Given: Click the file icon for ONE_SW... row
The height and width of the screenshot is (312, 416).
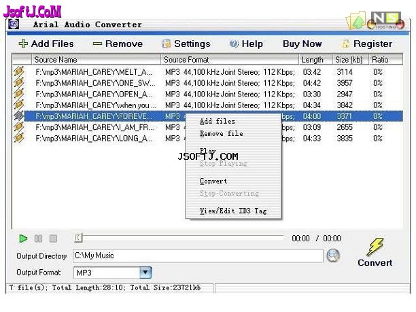Looking at the screenshot, I should tap(19, 83).
